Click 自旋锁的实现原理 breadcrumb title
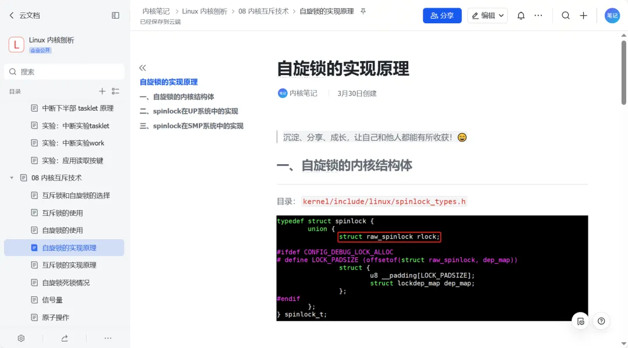This screenshot has height=348, width=628. (x=327, y=11)
